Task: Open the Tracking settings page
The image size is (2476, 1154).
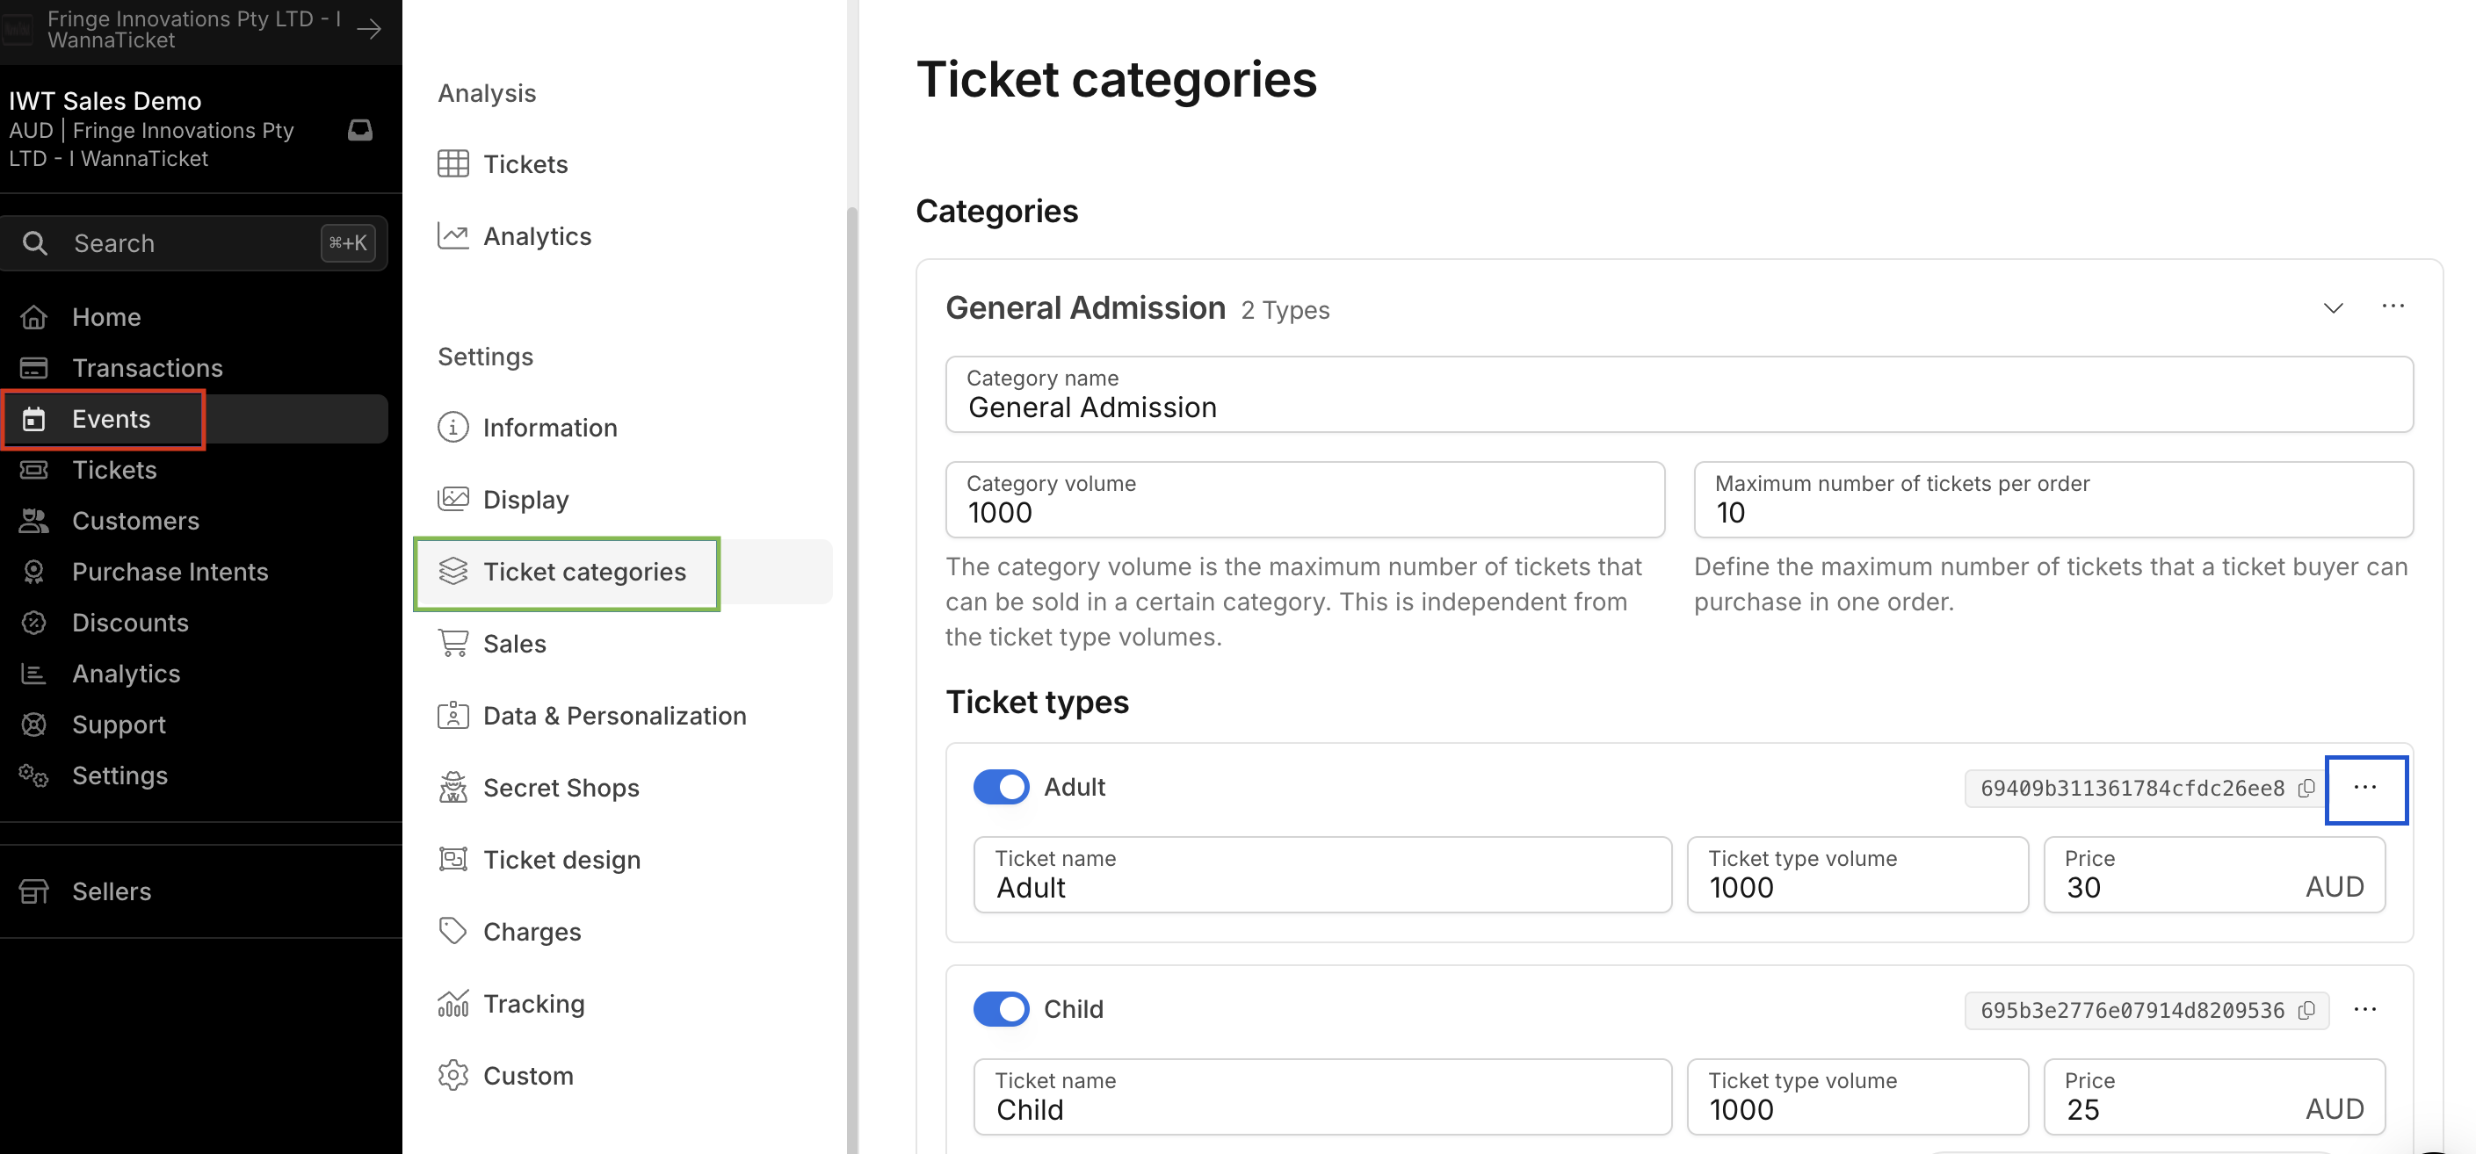Action: (x=533, y=1003)
